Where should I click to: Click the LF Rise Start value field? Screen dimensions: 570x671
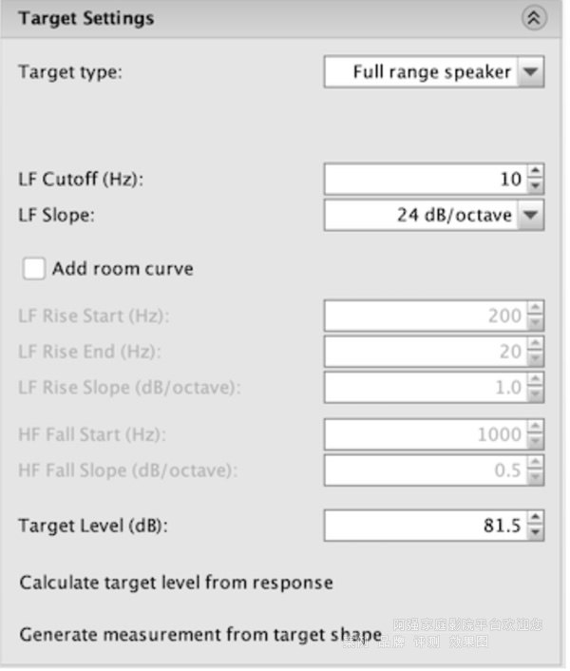pos(425,316)
